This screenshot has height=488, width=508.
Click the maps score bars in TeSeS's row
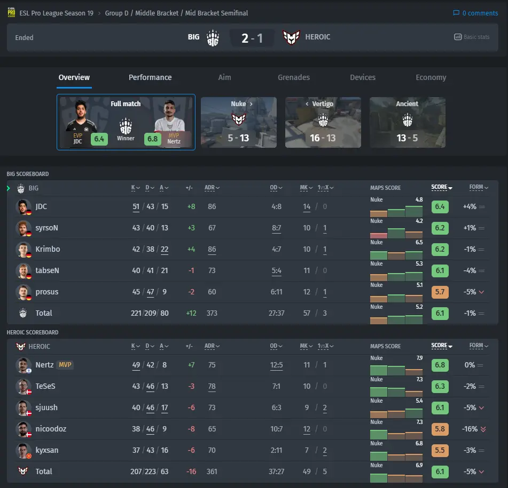click(x=396, y=391)
